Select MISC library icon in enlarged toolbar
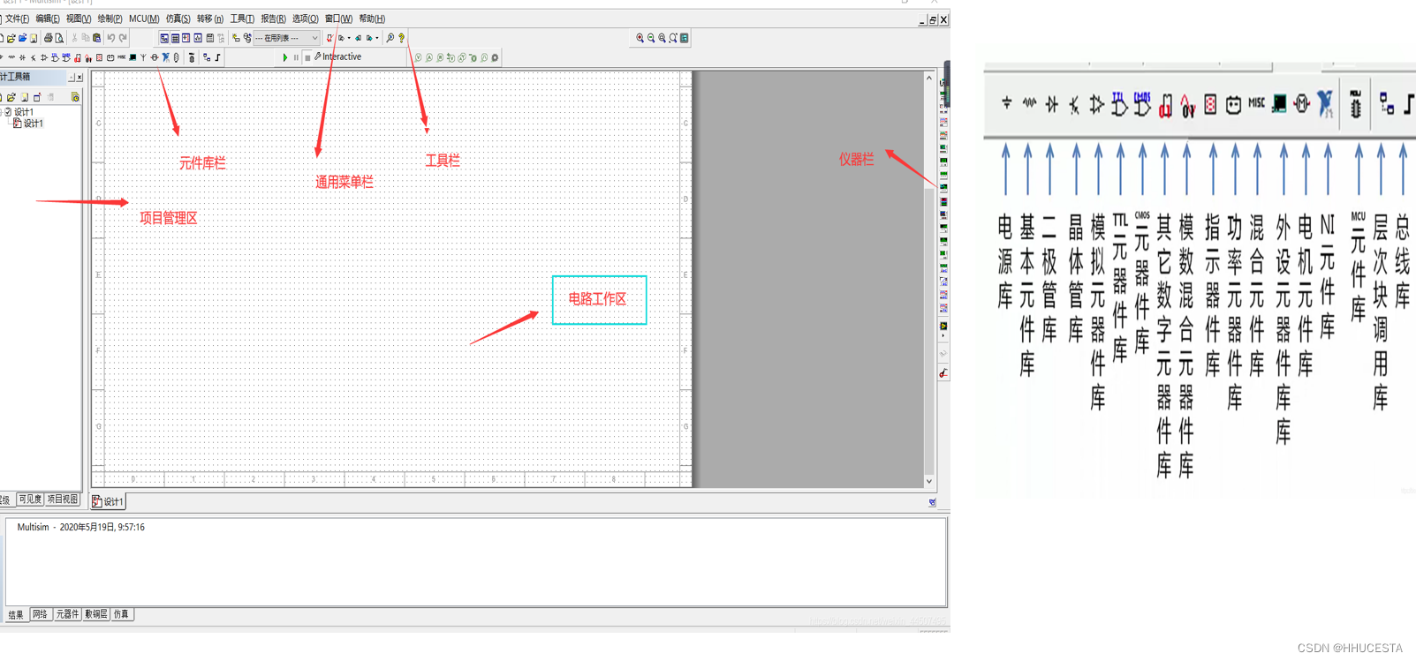1416x661 pixels. tap(1256, 103)
